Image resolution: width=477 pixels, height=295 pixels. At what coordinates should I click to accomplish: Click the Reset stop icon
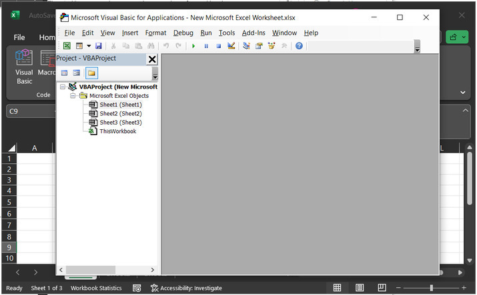(x=218, y=46)
